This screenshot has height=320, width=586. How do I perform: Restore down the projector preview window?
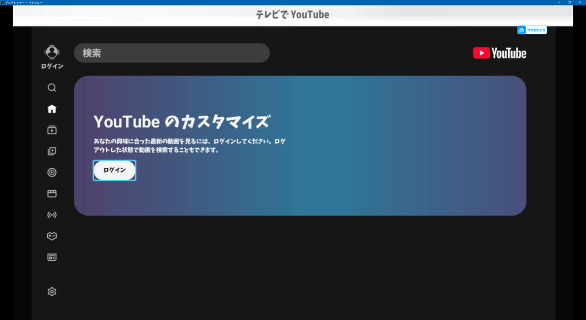pyautogui.click(x=570, y=2)
